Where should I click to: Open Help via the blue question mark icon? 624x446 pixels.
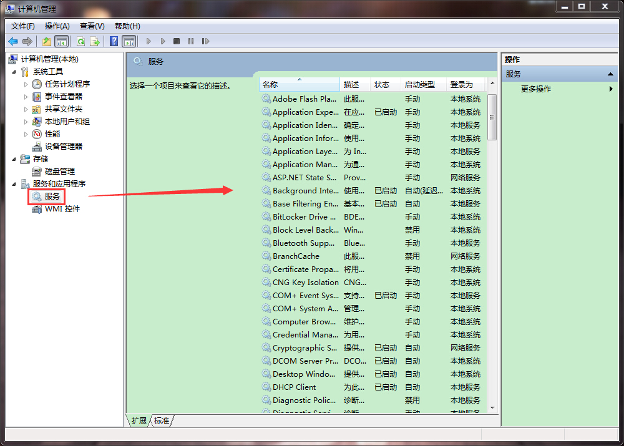click(x=114, y=42)
